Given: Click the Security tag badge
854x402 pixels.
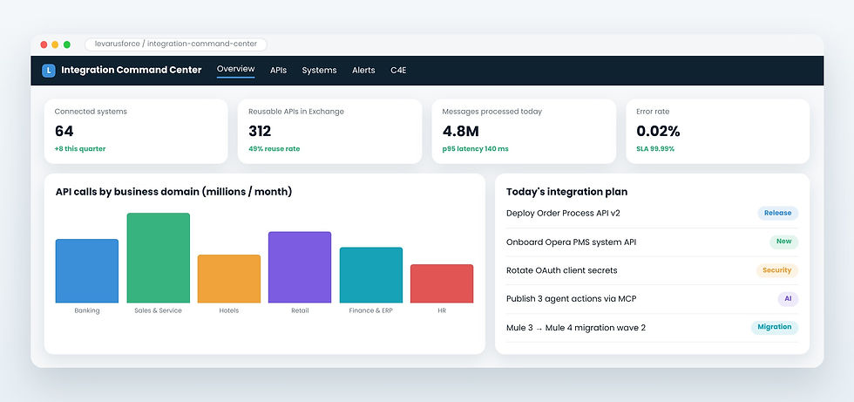Looking at the screenshot, I should click(x=776, y=270).
